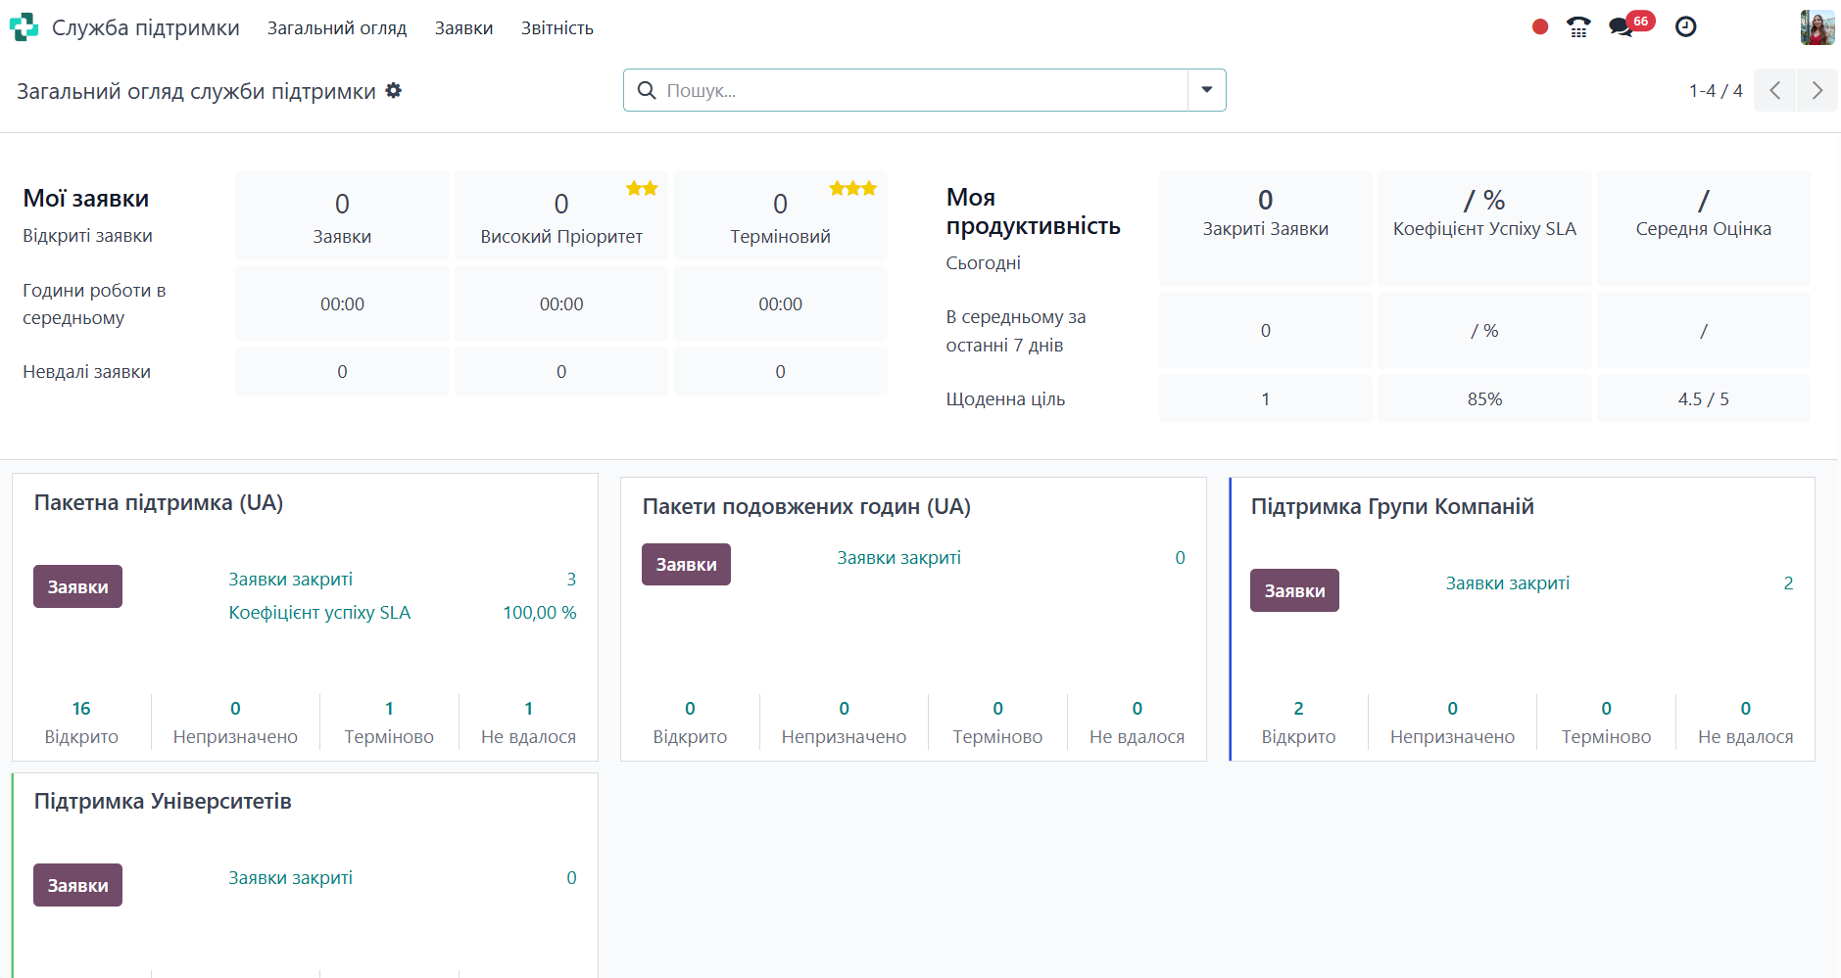Open Непризначено in Підтримка Групи Компаній
Screen dimensions: 1841x978
1452,722
